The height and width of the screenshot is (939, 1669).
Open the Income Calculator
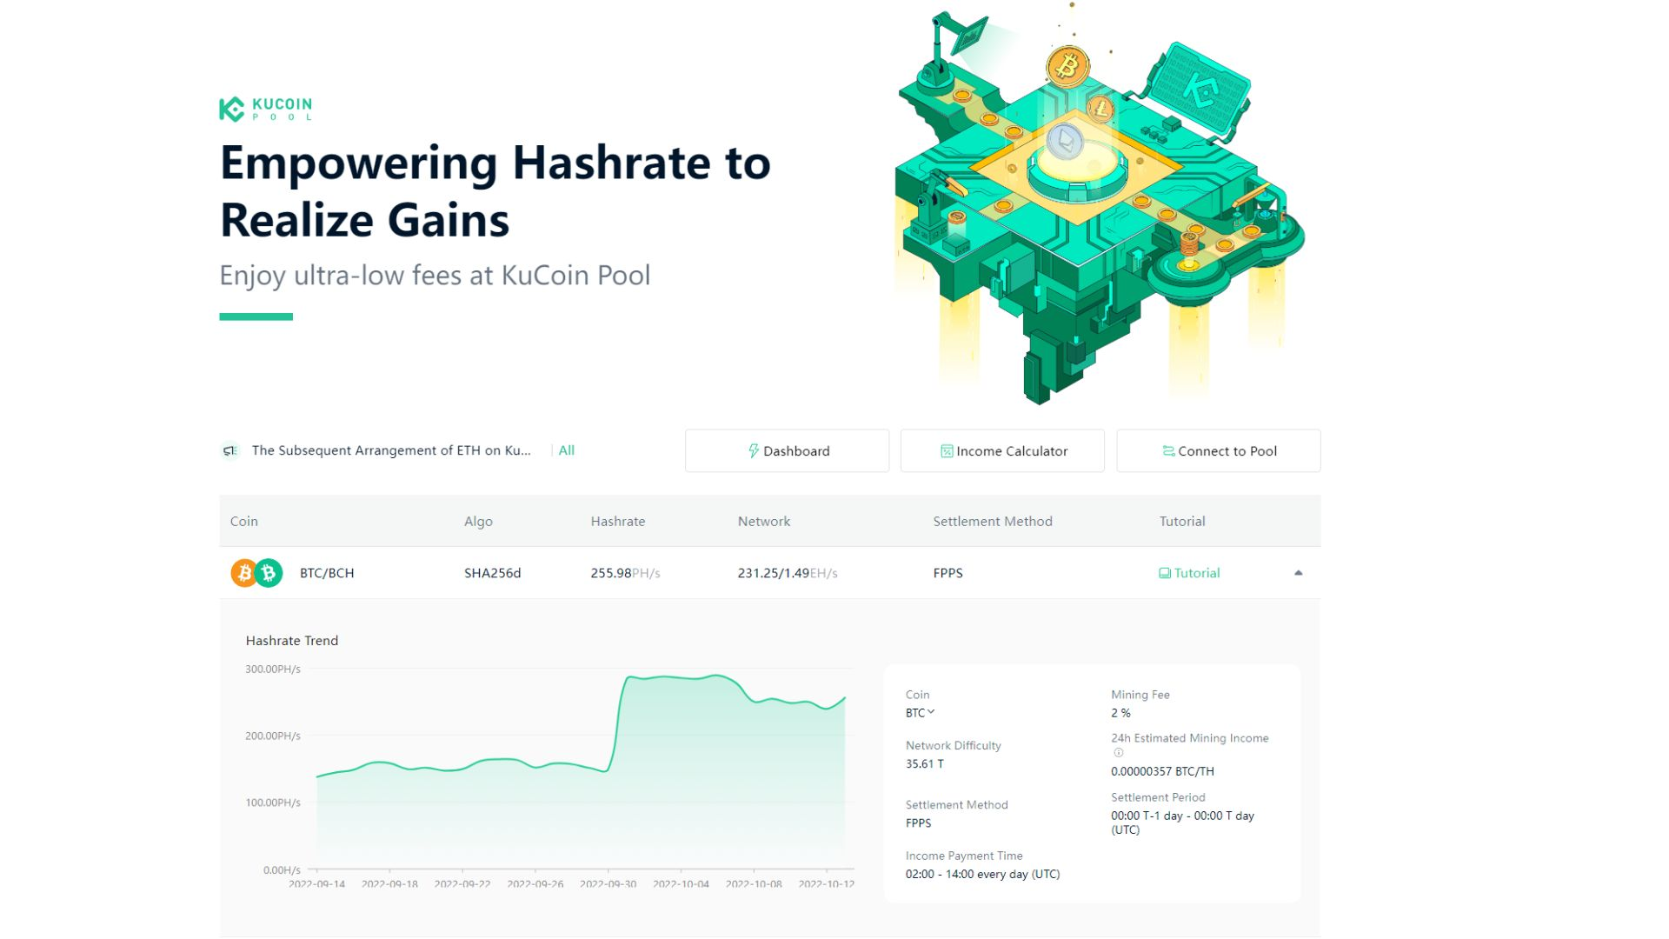click(x=1002, y=450)
